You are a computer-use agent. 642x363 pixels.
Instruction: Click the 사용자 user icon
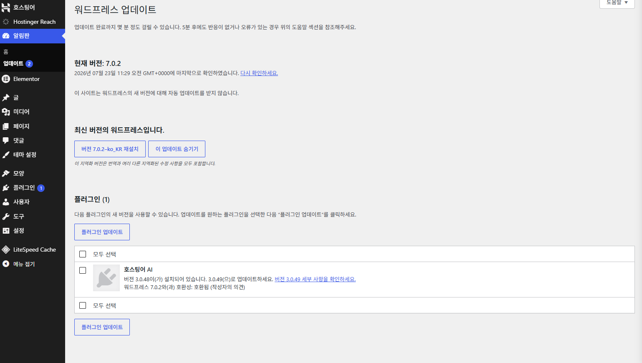6,202
